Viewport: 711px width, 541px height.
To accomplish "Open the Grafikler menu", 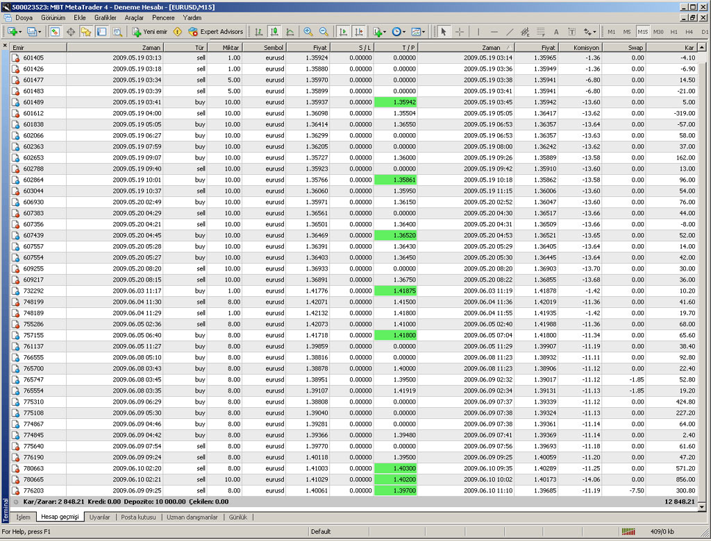I will (106, 17).
